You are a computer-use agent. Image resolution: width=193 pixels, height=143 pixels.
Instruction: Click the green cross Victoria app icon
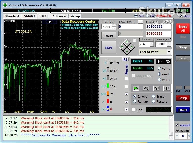click(x=5, y=5)
